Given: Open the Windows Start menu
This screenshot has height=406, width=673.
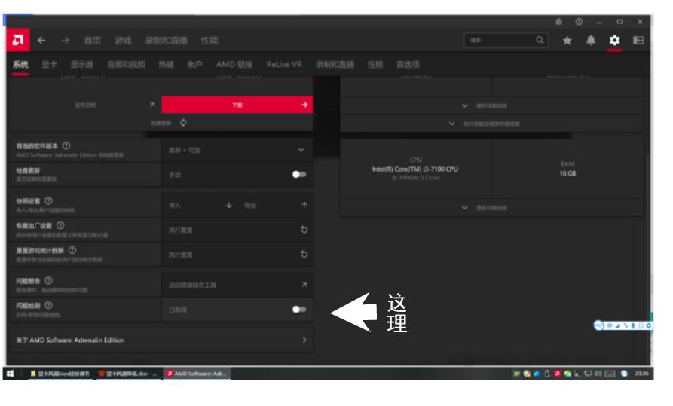Looking at the screenshot, I should [x=10, y=374].
